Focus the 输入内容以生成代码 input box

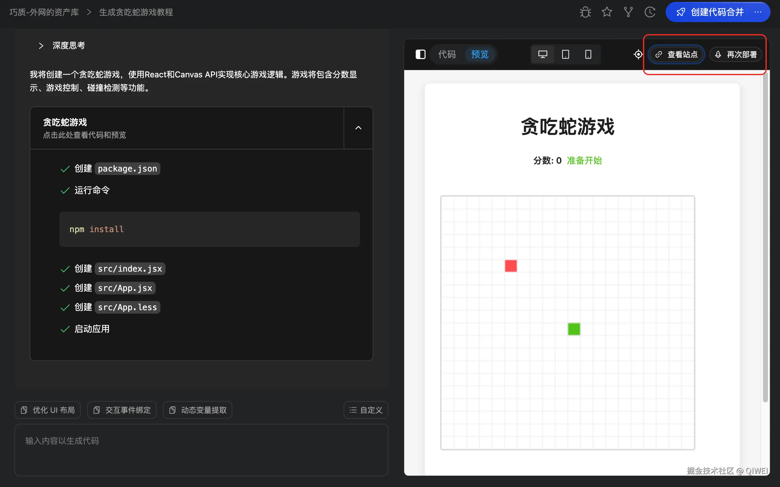(x=201, y=450)
